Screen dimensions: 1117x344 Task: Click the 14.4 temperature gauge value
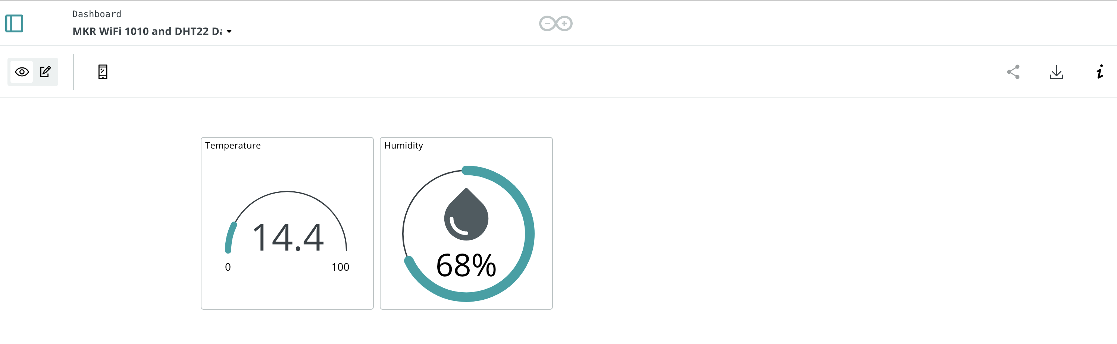coord(288,237)
